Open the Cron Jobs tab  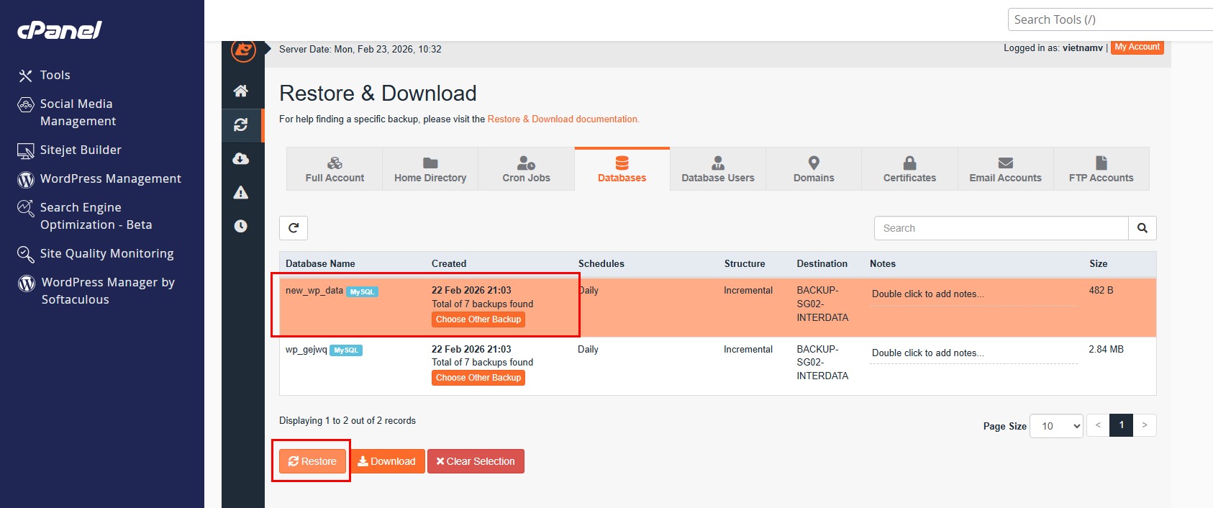coord(526,169)
